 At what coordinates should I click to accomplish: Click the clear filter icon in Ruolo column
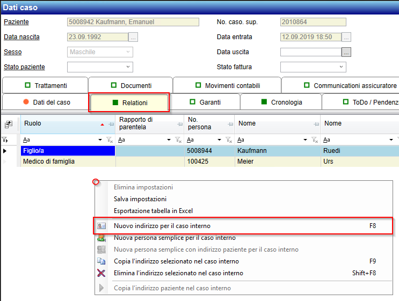[110, 140]
